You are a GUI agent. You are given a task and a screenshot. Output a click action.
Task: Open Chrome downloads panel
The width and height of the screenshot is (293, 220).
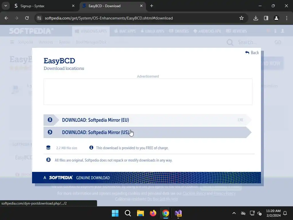point(256,18)
